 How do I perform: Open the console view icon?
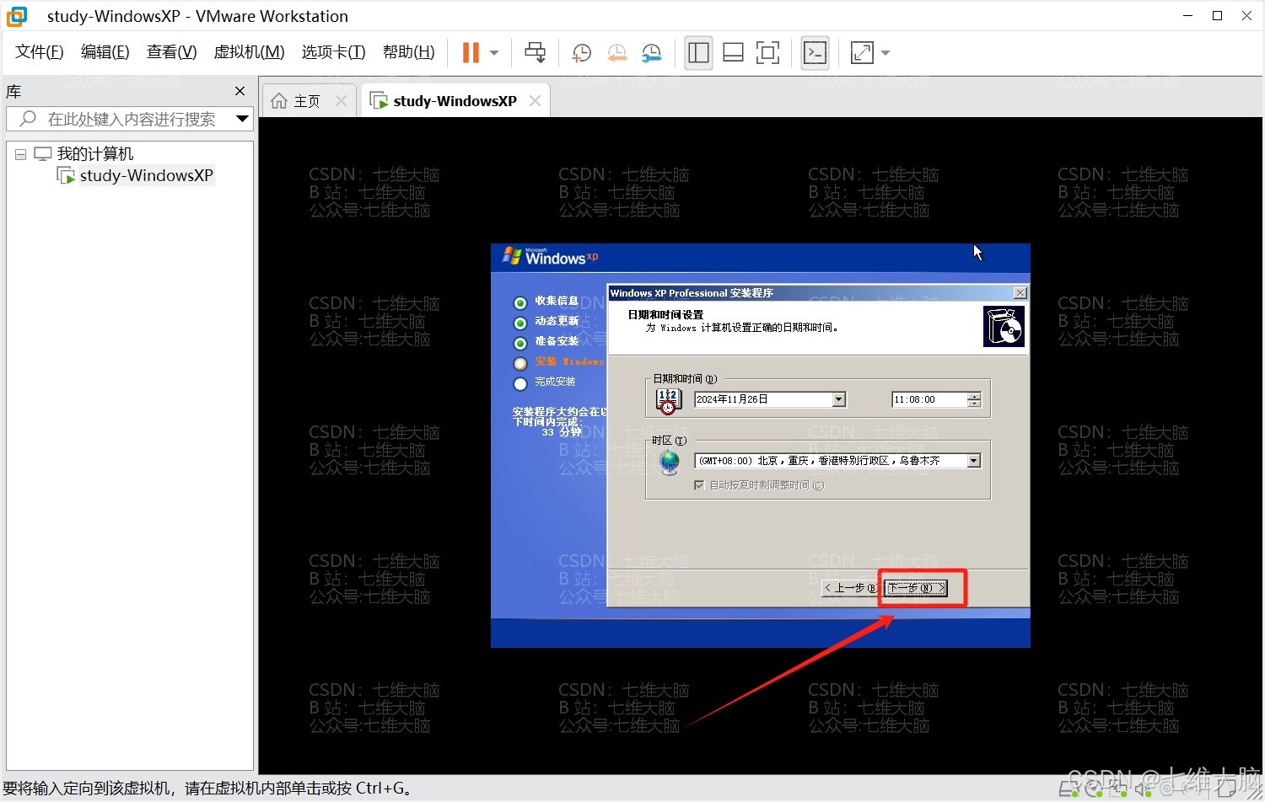pos(815,52)
